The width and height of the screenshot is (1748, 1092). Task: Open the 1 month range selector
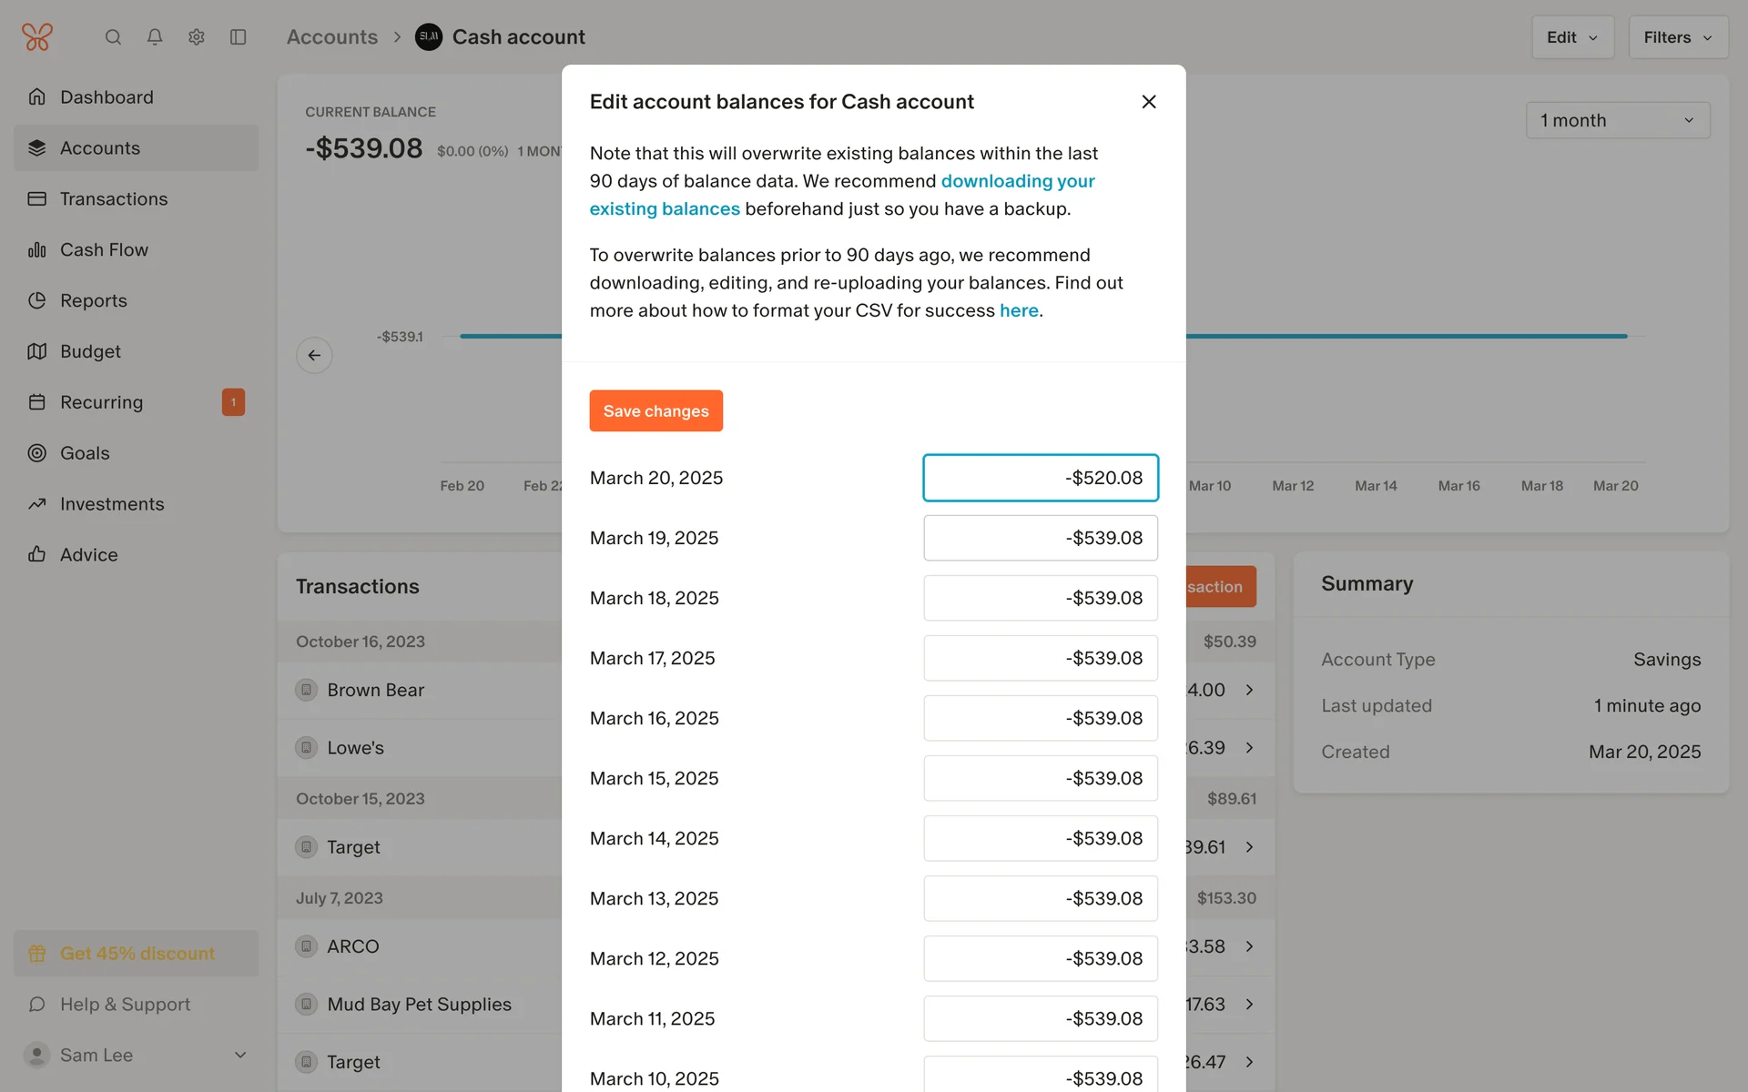pos(1618,120)
